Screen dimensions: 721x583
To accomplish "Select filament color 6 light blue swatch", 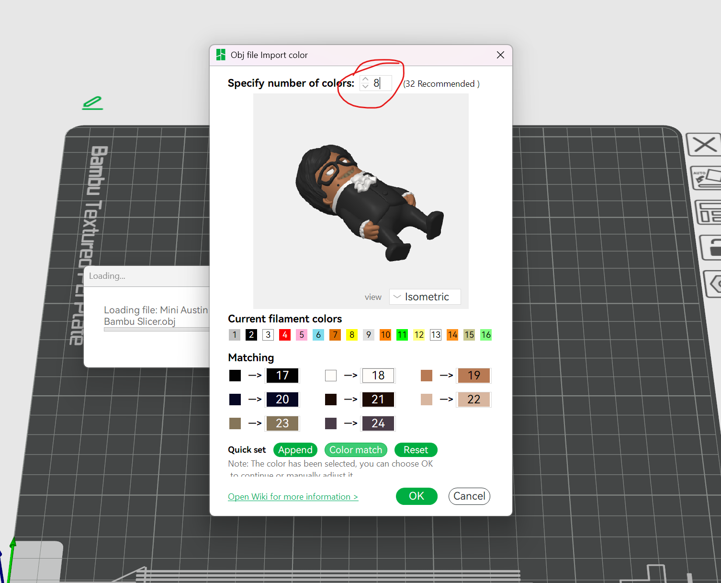I will tap(318, 335).
